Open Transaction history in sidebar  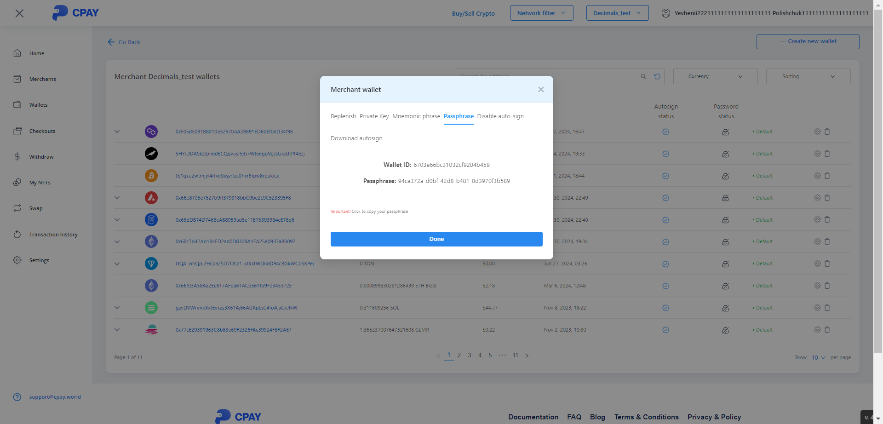coord(53,235)
